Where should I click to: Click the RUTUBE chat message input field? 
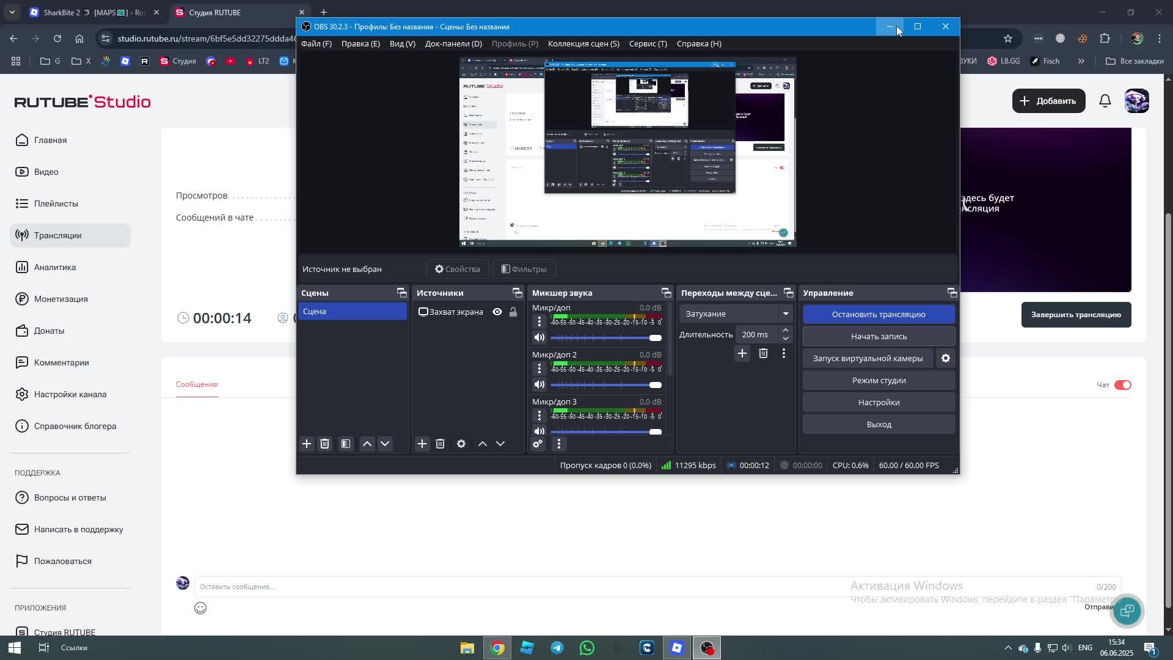point(657,587)
